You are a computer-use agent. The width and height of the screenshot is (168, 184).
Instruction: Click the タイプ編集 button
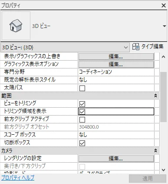(148, 47)
